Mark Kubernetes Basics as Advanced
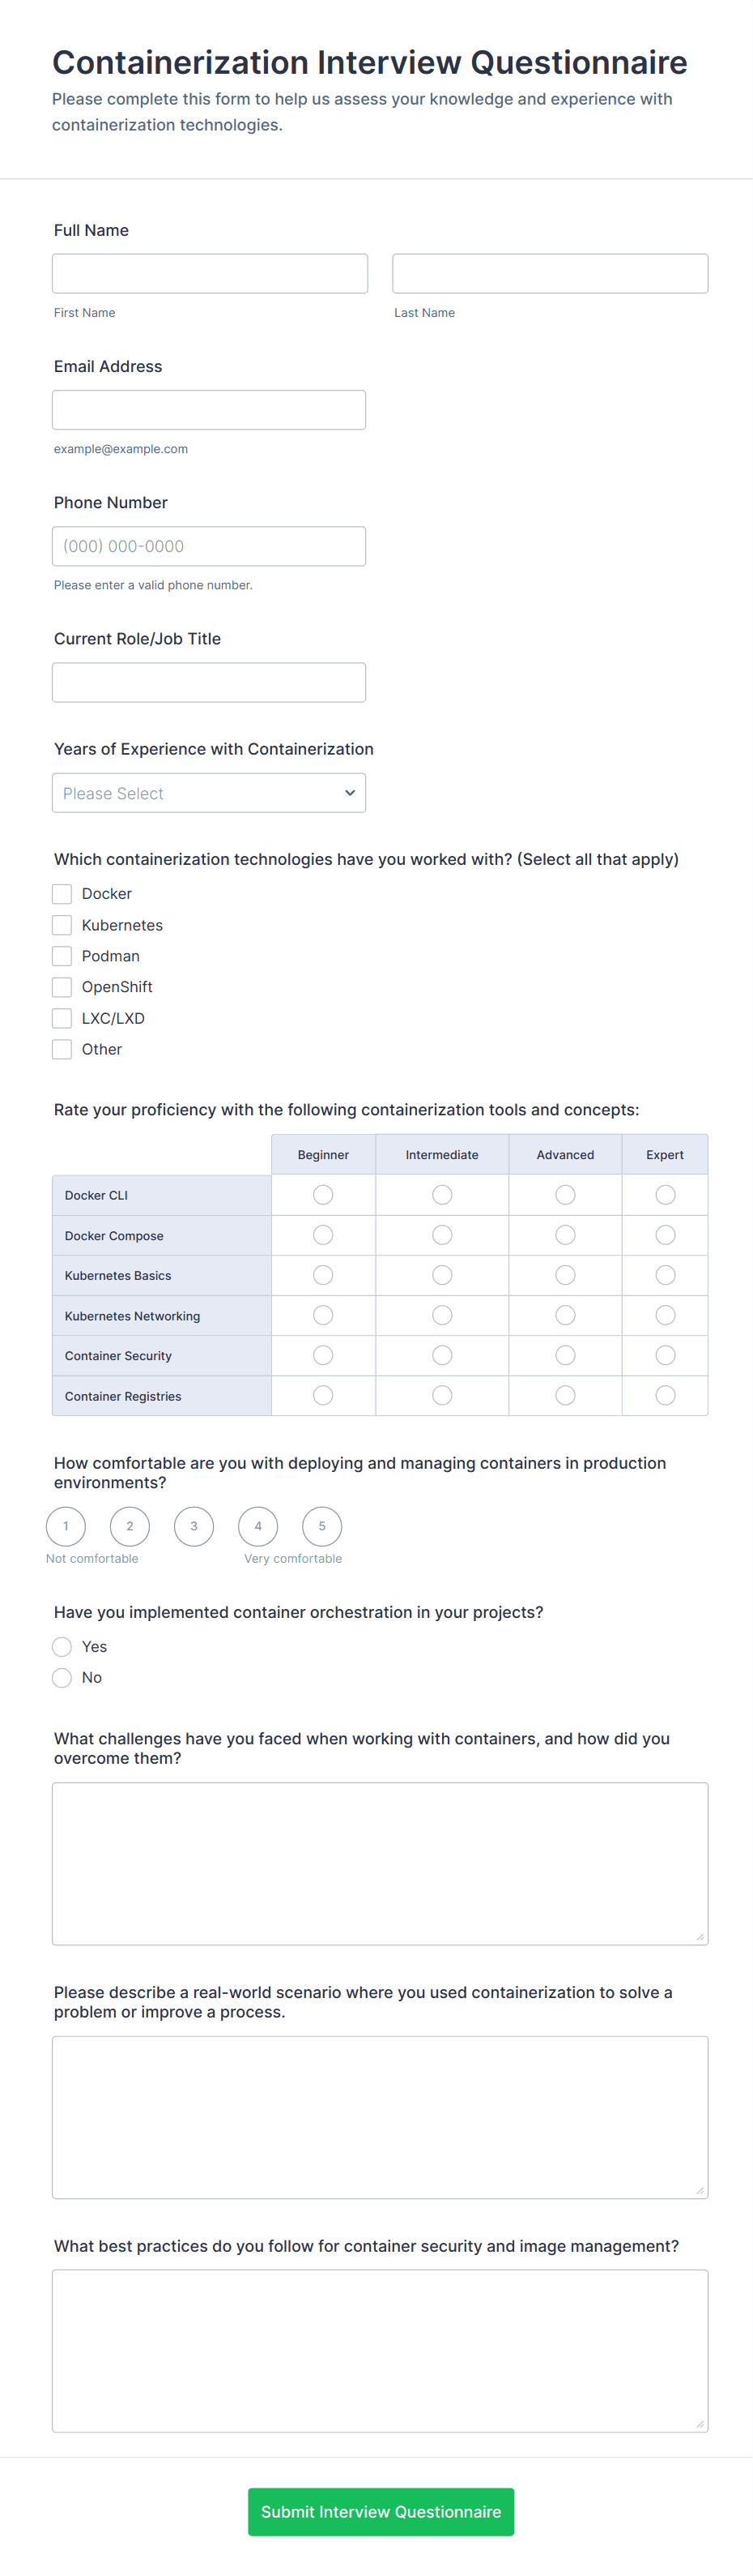 [x=565, y=1274]
